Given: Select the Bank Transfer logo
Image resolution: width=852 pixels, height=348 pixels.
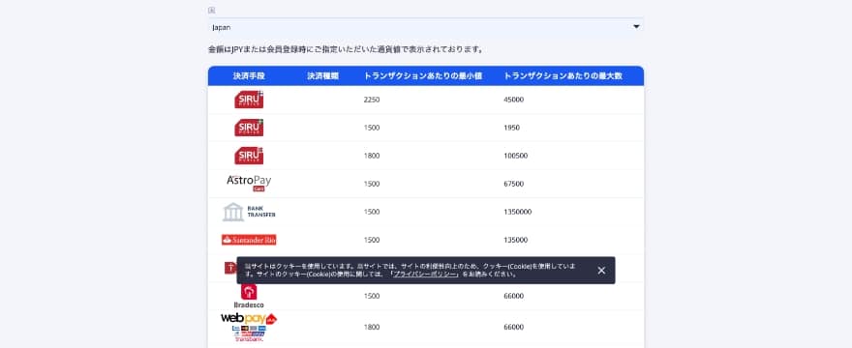Looking at the screenshot, I should pos(249,212).
